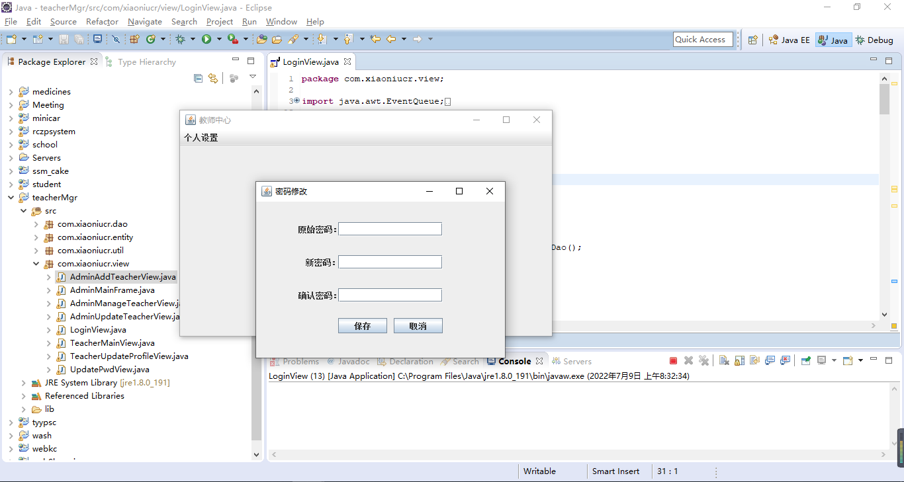Click the Open Terminal monitor icon in toolbar
904x482 pixels.
pyautogui.click(x=97, y=40)
